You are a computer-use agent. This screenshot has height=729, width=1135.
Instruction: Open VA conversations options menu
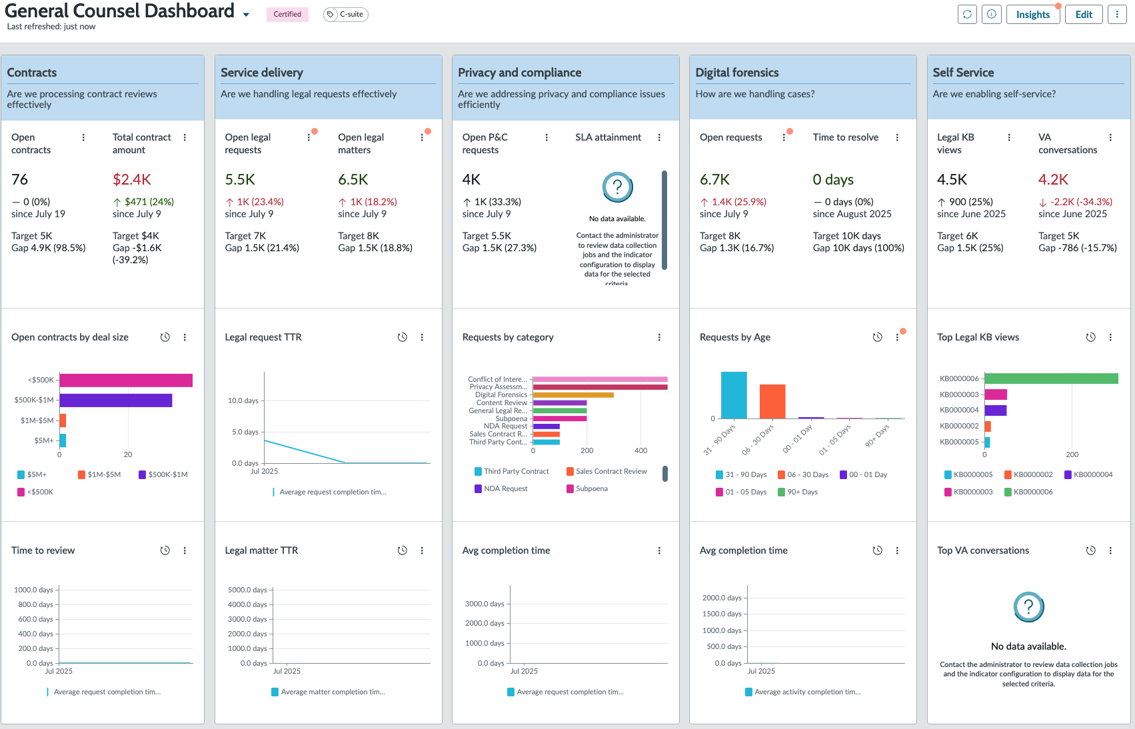pos(1110,137)
